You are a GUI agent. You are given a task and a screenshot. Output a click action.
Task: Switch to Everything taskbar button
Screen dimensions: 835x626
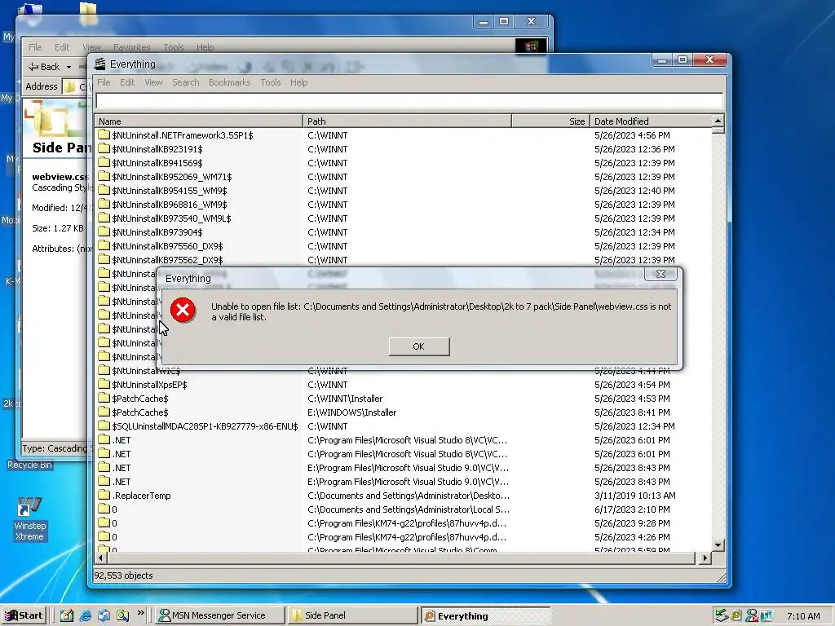tap(484, 616)
